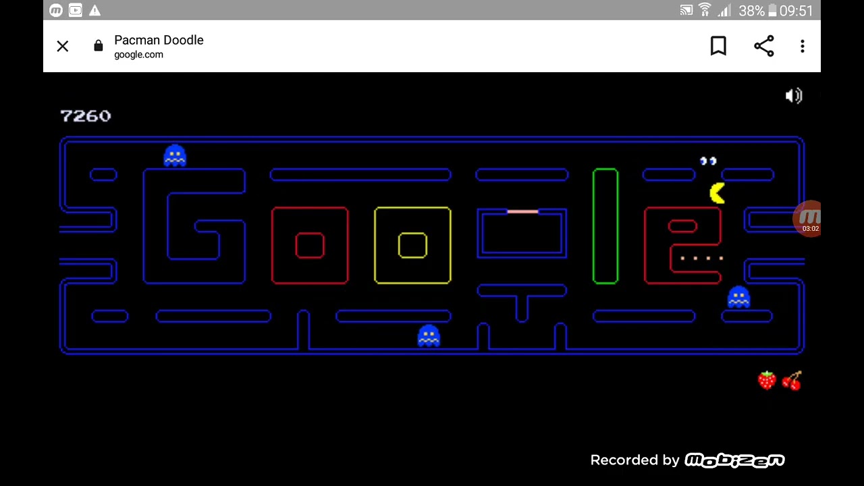The width and height of the screenshot is (864, 486).
Task: Tap the floating ghost eyes
Action: pos(708,161)
